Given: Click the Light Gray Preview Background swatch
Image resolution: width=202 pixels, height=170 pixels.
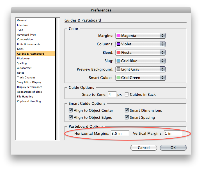Looking at the screenshot, I should 119,69.
